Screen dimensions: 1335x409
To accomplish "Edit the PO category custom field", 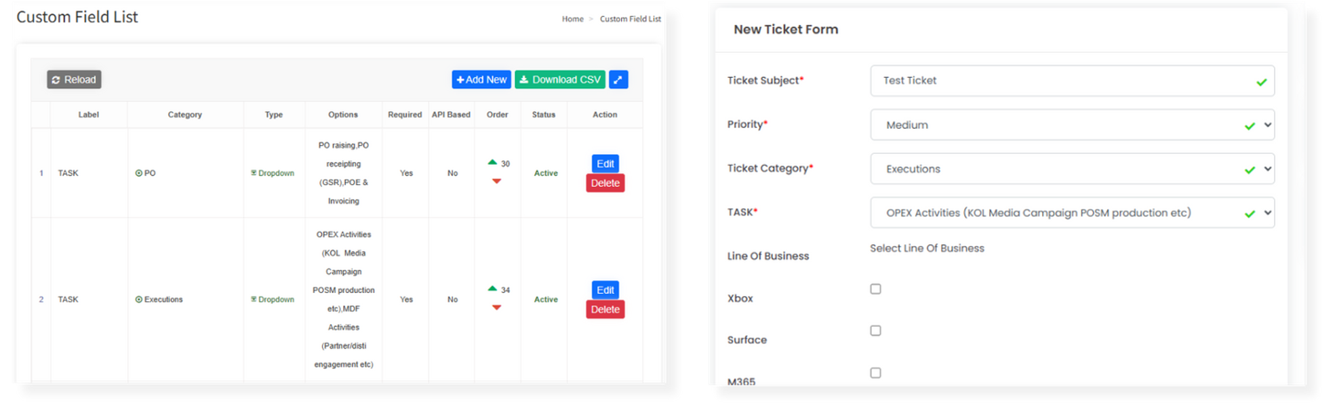I will pyautogui.click(x=605, y=163).
